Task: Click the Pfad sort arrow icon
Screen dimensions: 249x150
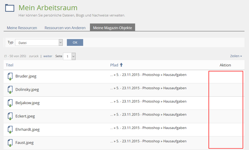Action: click(121, 65)
